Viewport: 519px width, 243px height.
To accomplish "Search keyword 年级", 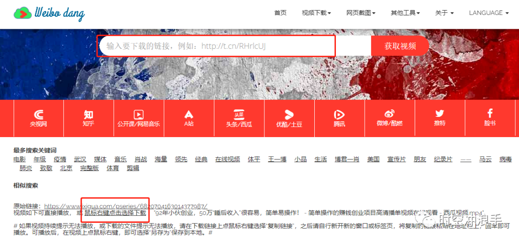I will pos(40,159).
